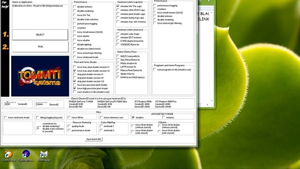Click the Save batch file button
The width and height of the screenshot is (300, 169).
pos(94,139)
